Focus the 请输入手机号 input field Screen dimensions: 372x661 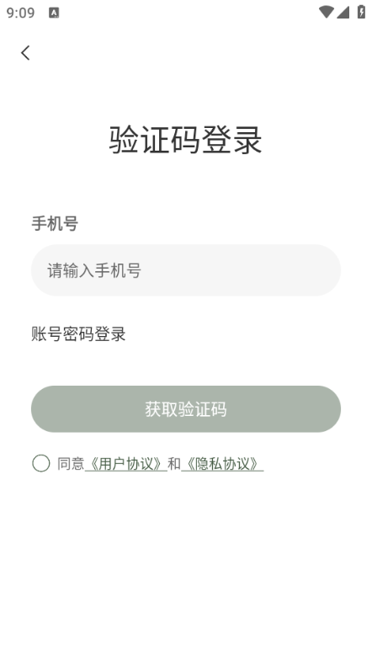[x=186, y=270]
